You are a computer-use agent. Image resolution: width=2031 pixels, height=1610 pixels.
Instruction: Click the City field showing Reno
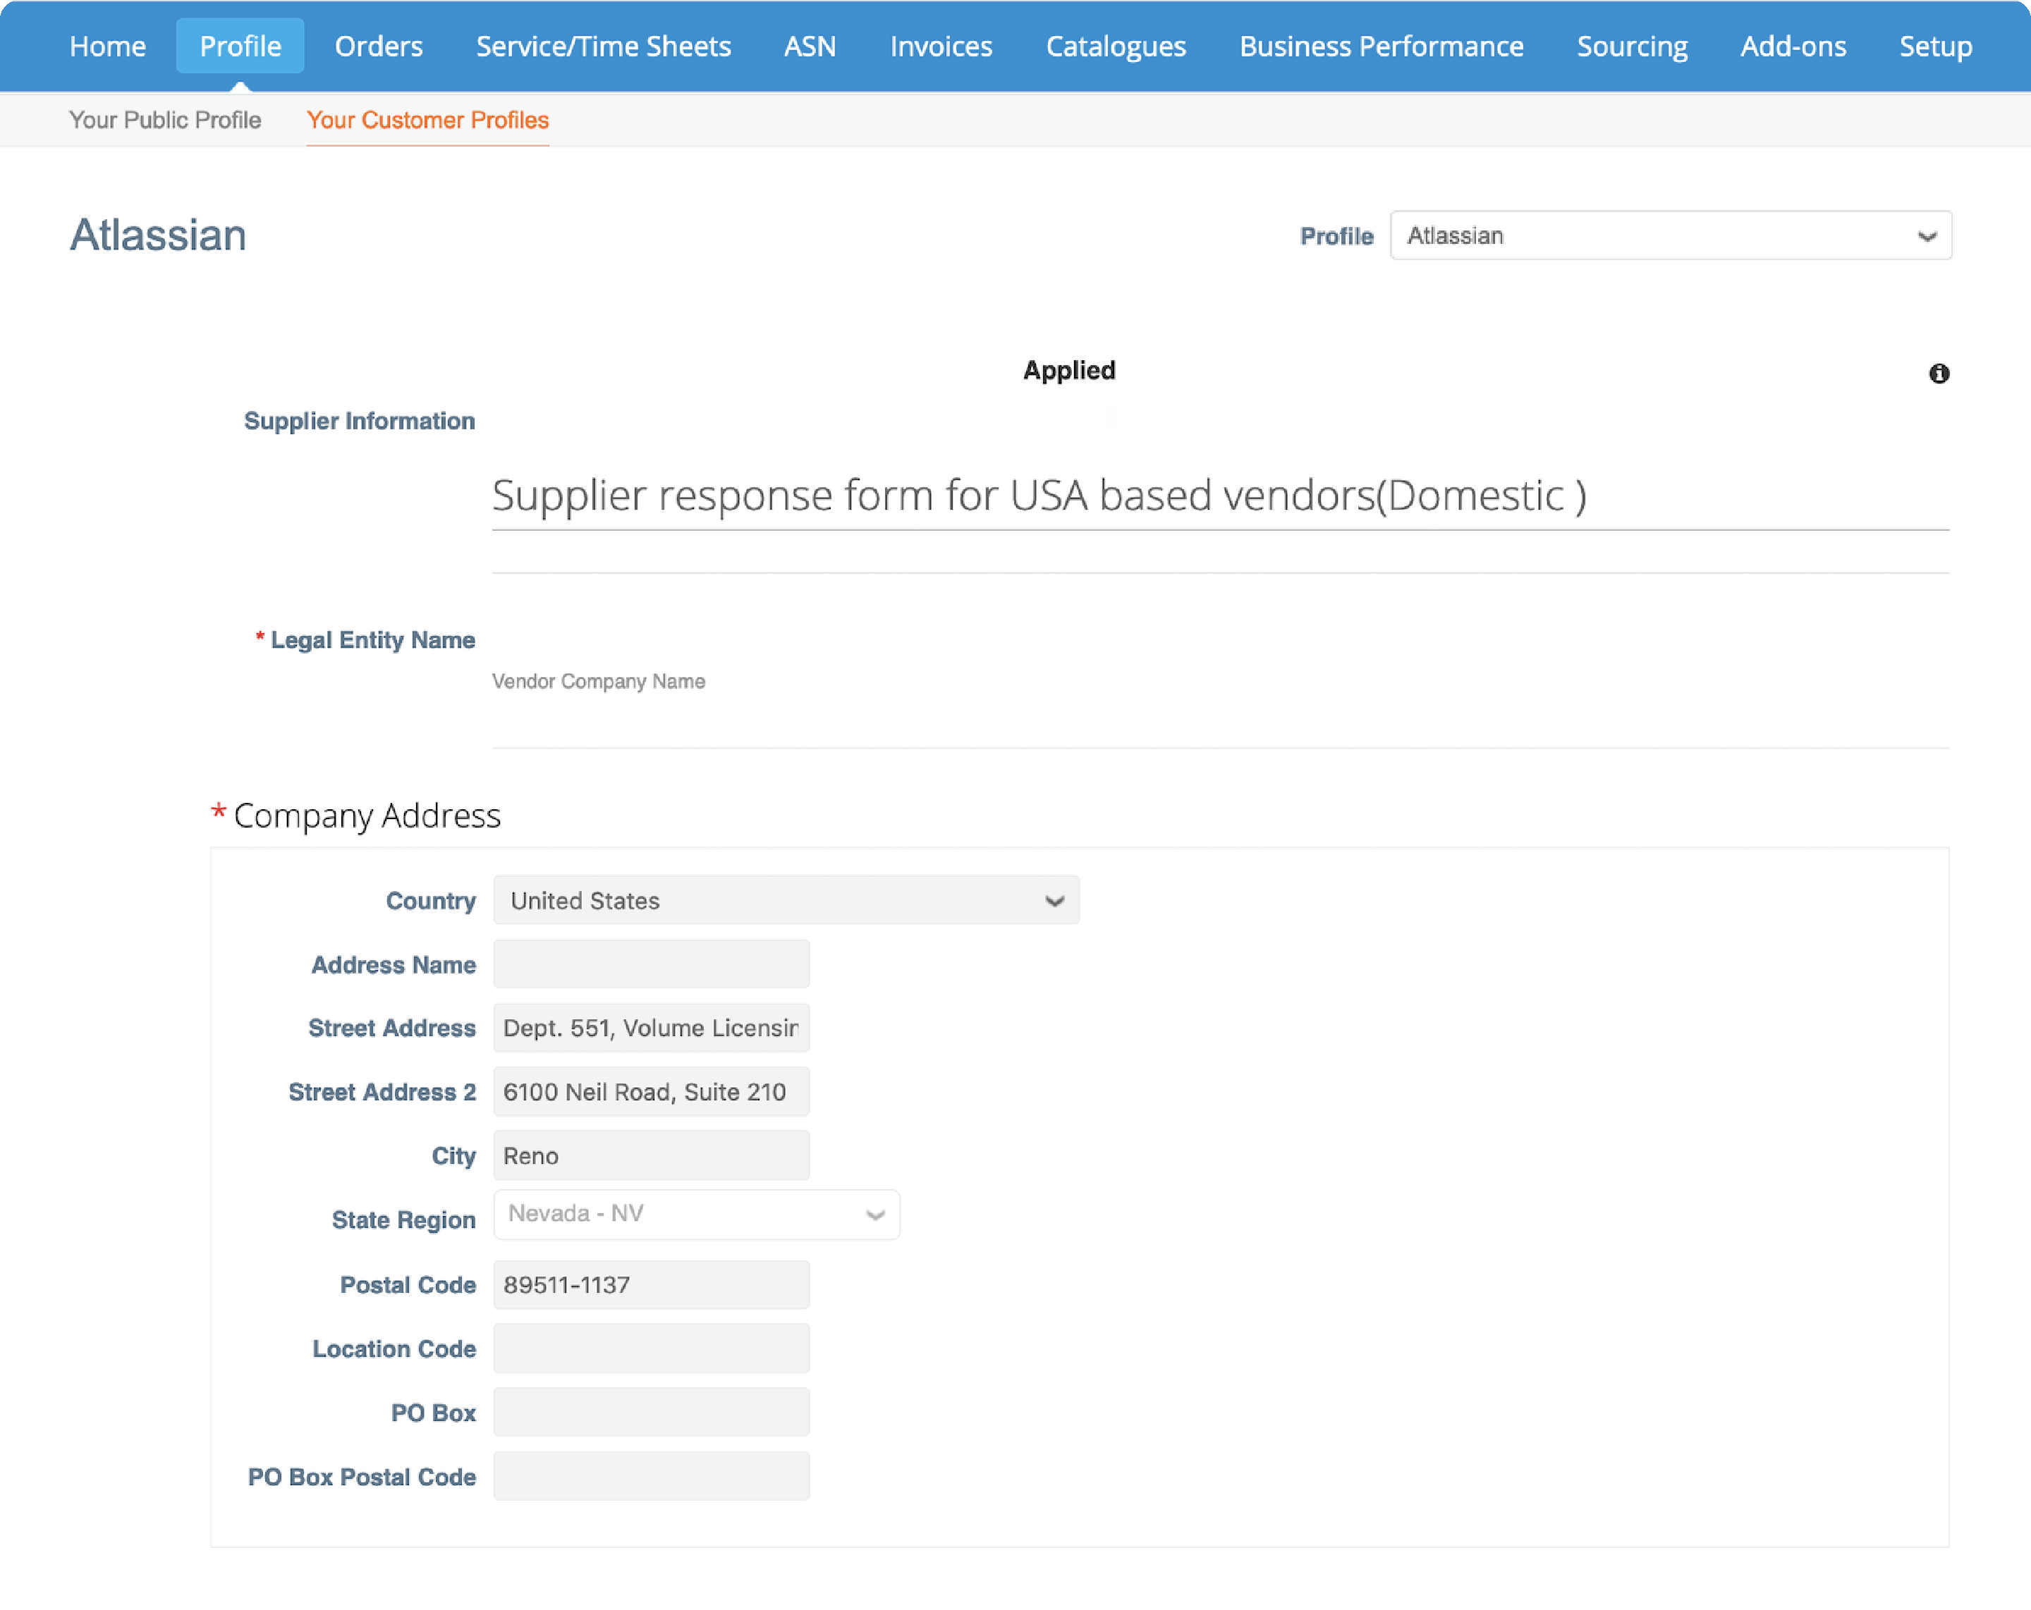[651, 1155]
